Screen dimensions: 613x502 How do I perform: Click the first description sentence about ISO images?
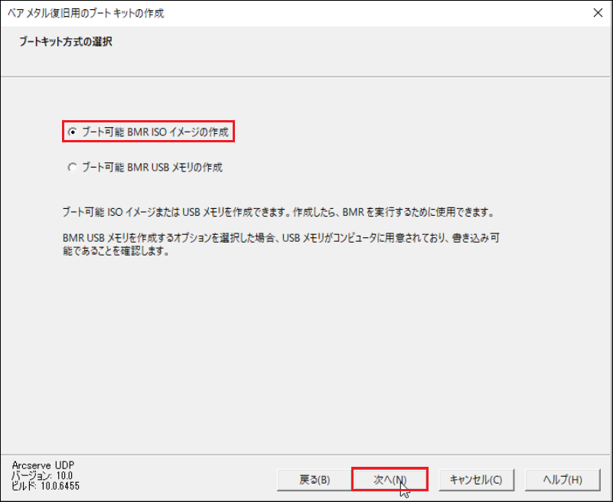click(279, 212)
